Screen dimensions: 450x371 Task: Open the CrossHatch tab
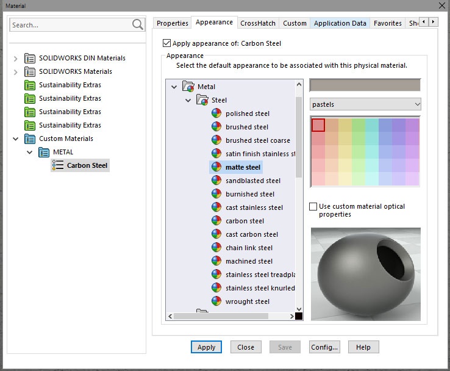tap(258, 23)
